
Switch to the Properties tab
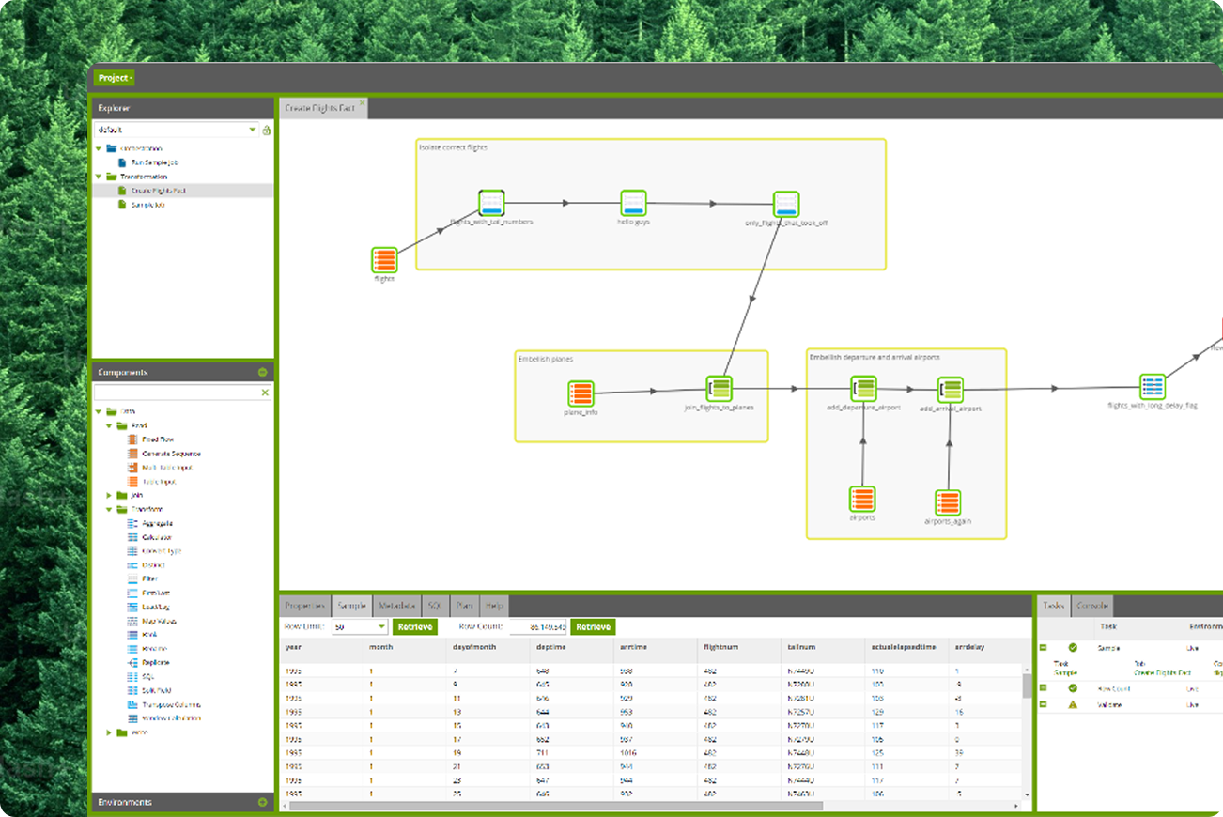[305, 606]
